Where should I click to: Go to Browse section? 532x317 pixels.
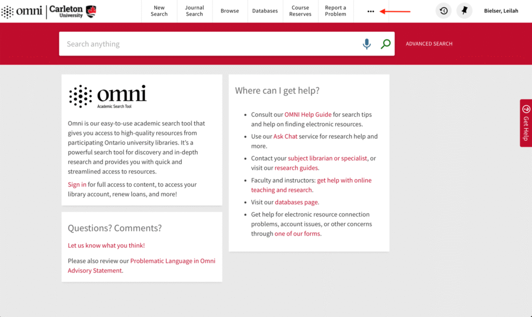[230, 10]
